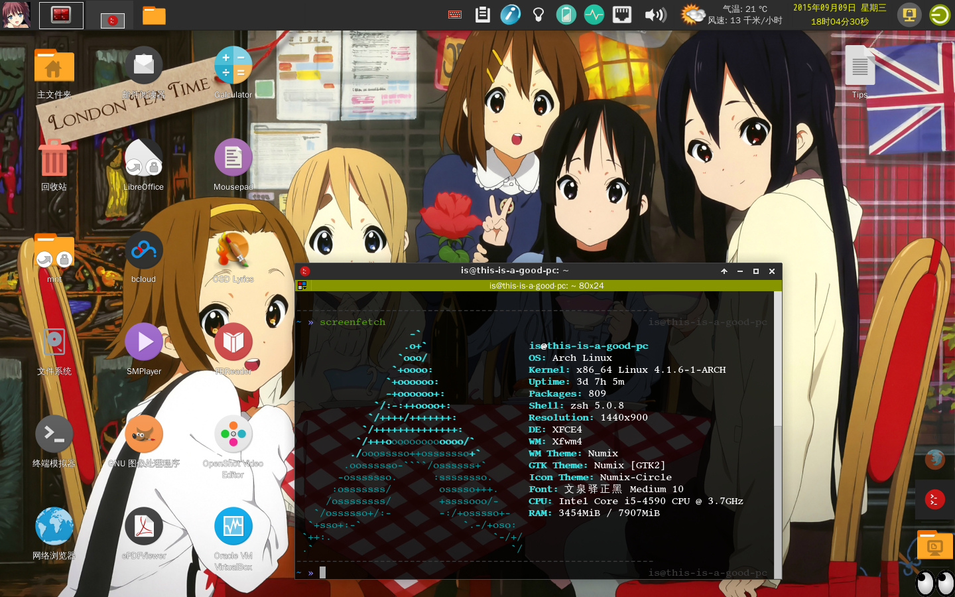
Task: Maximize the terminal window
Action: point(756,271)
